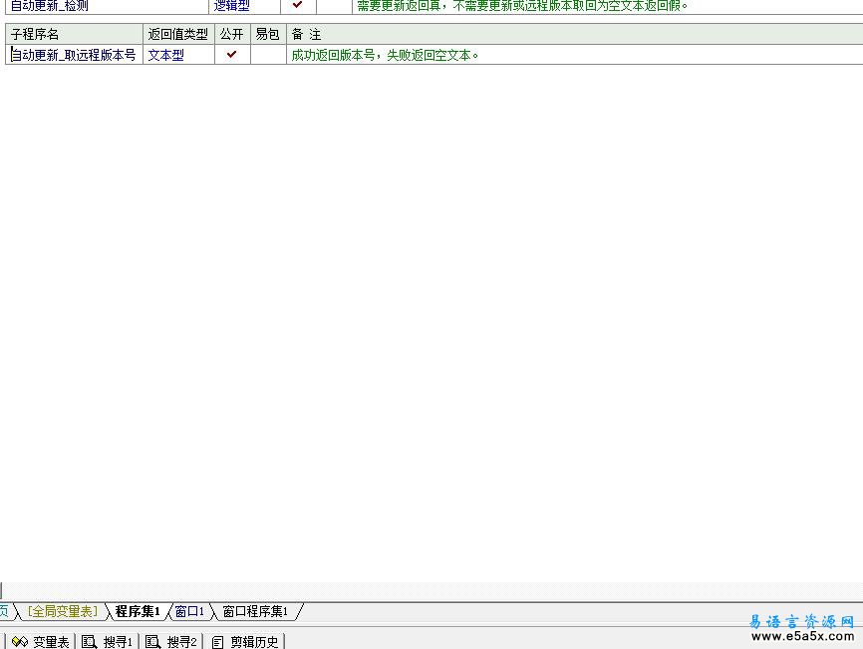Click the binoculars icon beside 变量表
This screenshot has height=649, width=863.
[20, 642]
